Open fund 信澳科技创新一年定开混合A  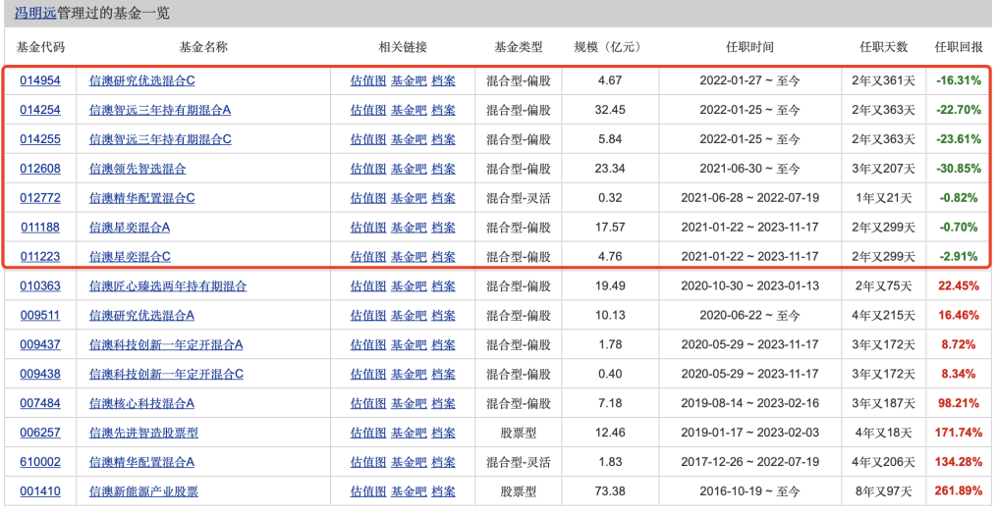166,344
